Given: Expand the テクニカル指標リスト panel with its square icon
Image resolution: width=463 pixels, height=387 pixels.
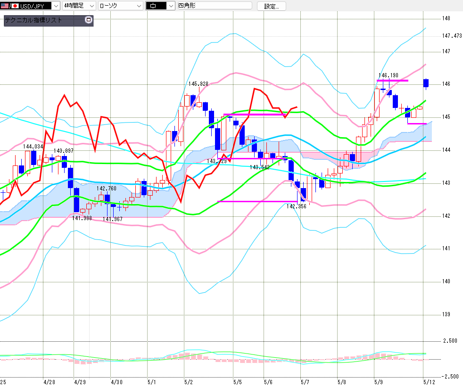Looking at the screenshot, I should [88, 20].
